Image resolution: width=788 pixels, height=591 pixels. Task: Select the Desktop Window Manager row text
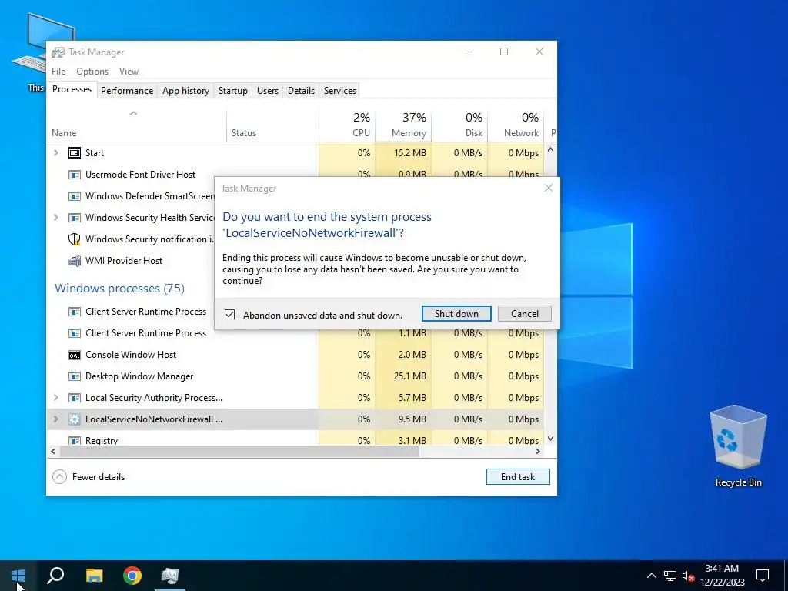139,376
